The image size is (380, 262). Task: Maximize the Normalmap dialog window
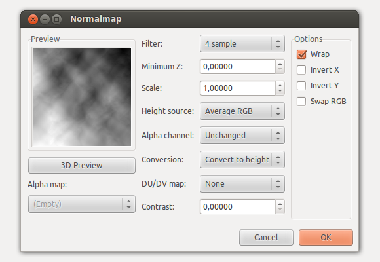(x=57, y=19)
